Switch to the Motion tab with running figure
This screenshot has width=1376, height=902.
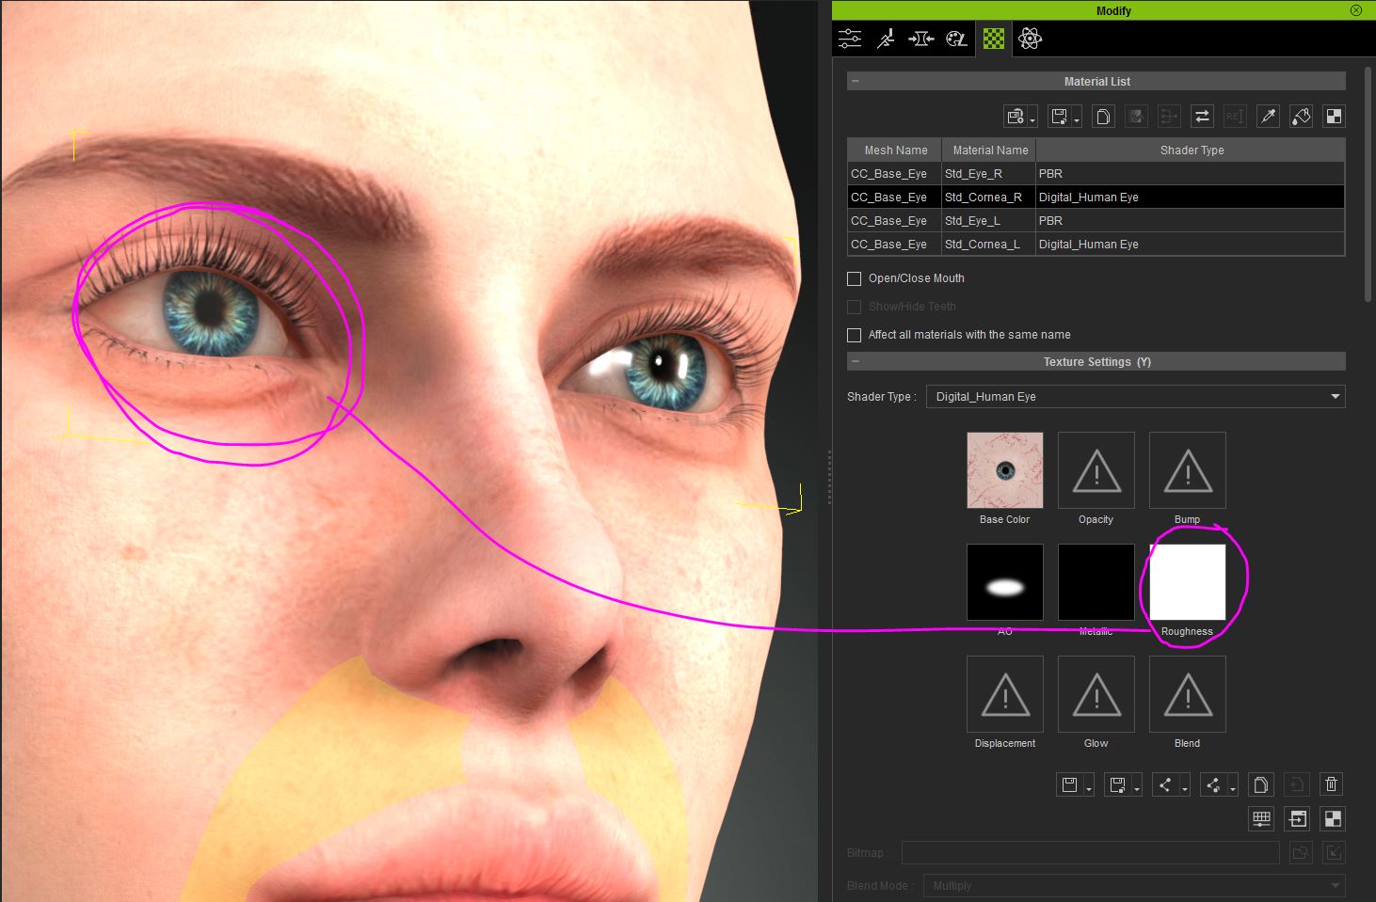pos(886,39)
